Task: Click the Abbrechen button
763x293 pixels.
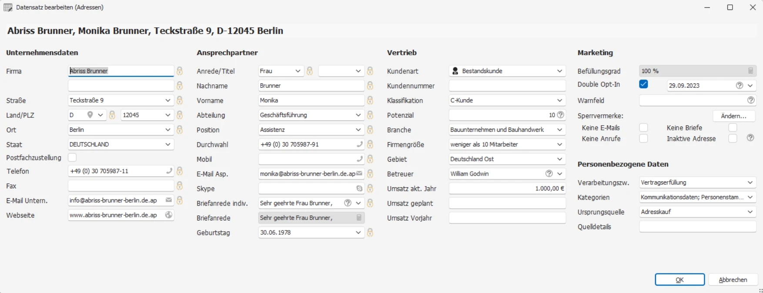Action: [733, 280]
